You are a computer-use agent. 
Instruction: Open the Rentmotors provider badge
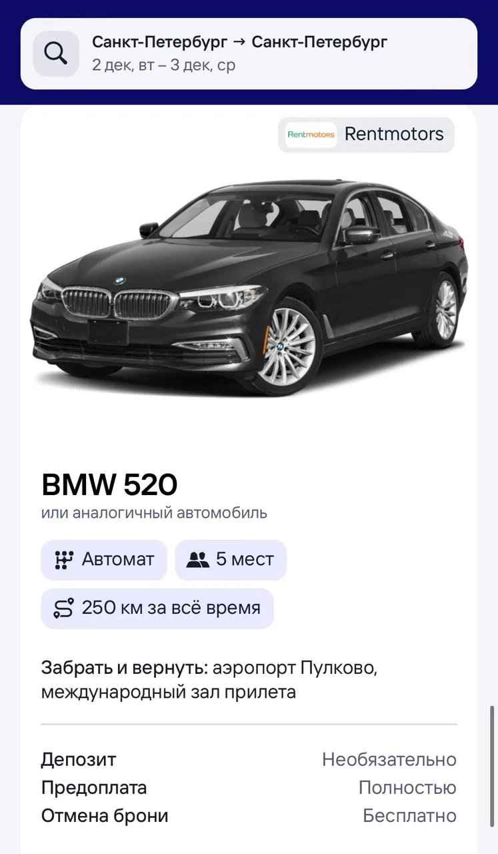366,135
